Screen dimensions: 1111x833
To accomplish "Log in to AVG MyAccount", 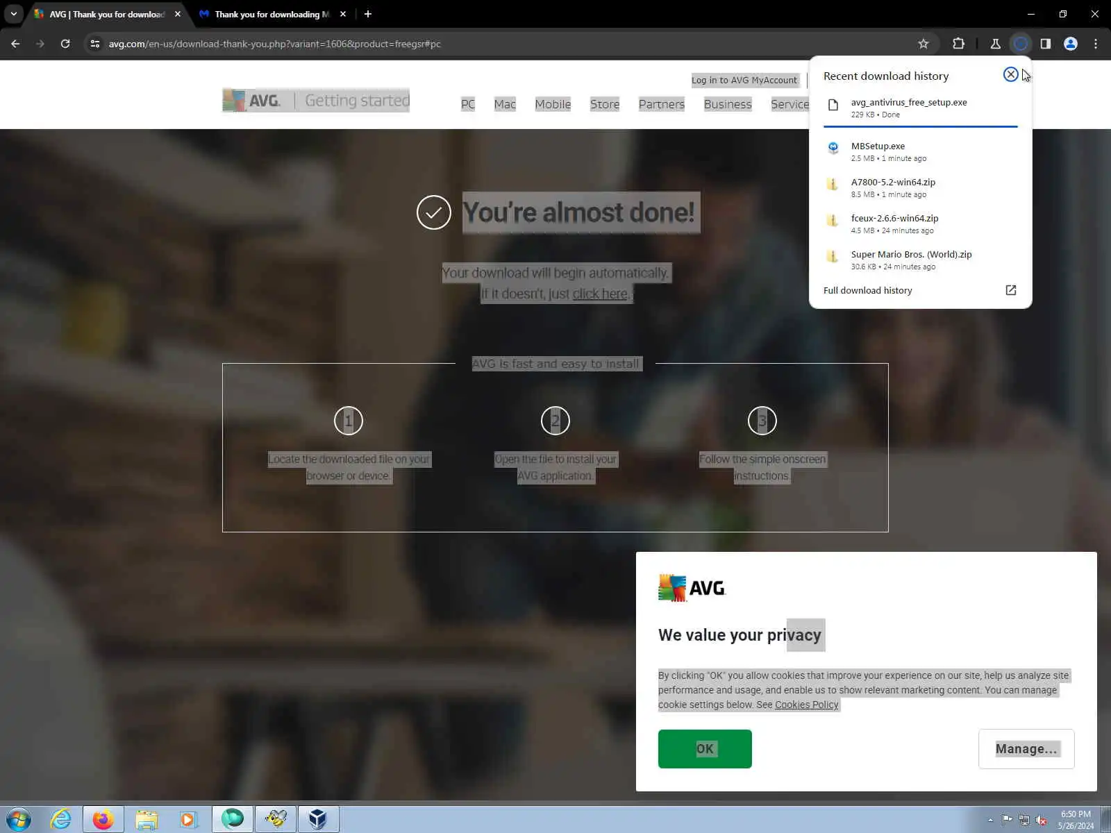I will [x=744, y=80].
